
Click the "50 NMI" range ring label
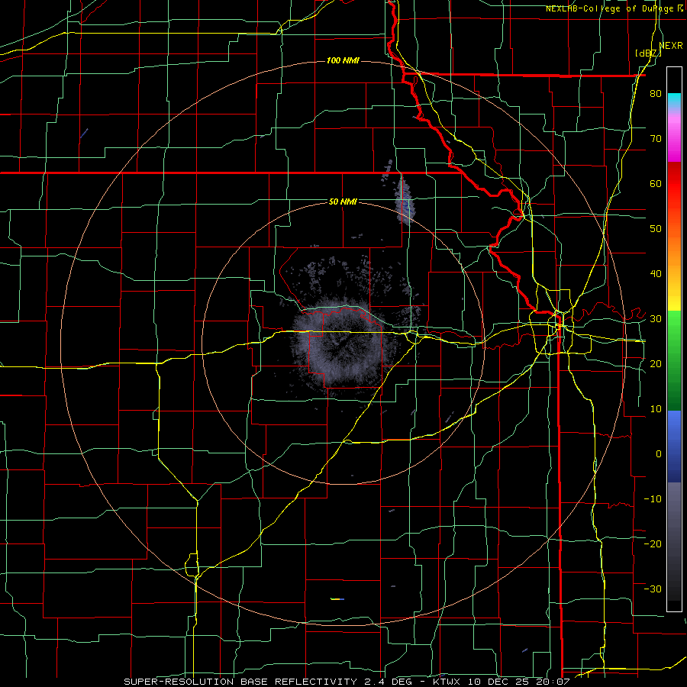click(x=343, y=202)
